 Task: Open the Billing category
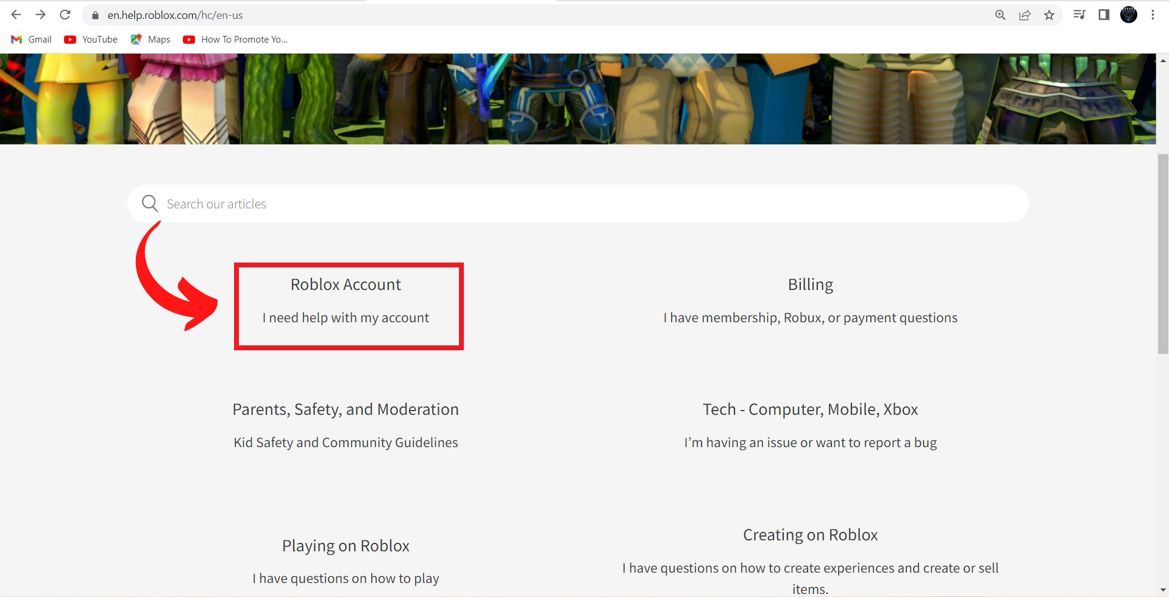[x=810, y=284]
